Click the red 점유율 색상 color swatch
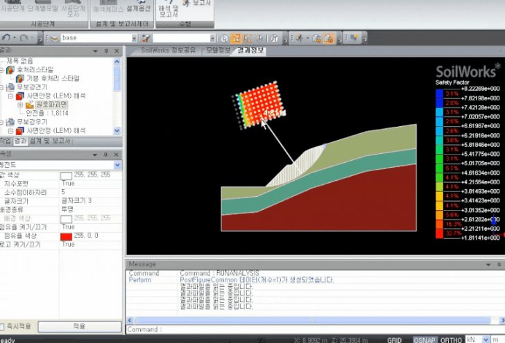Screen dimensions: 505x343 click(67, 236)
